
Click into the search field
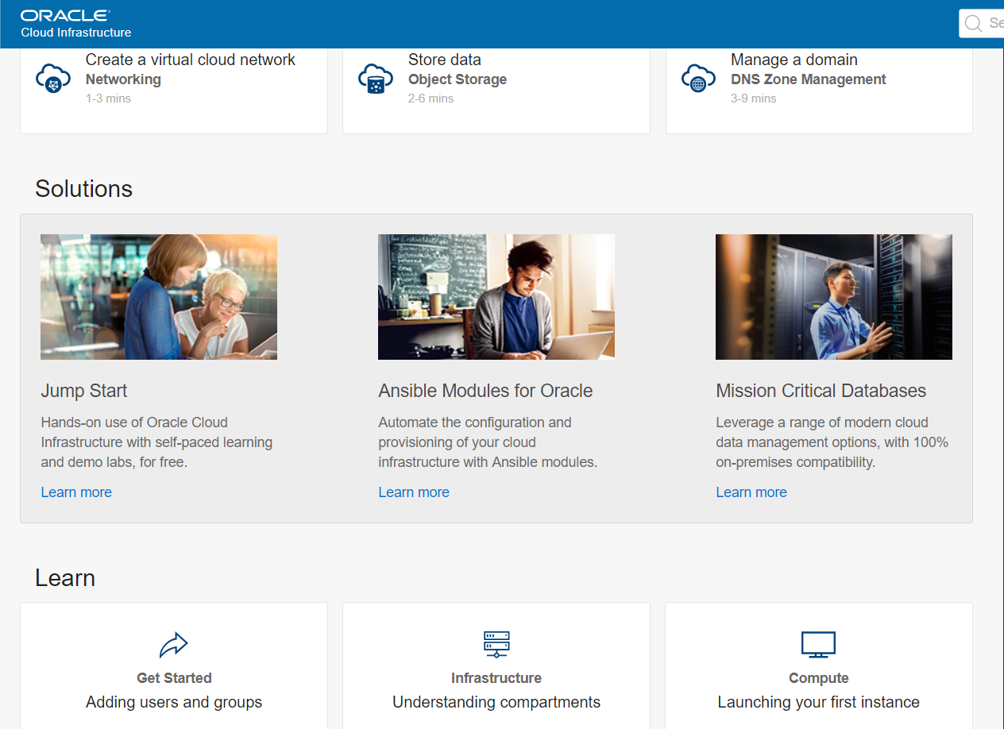pyautogui.click(x=983, y=24)
